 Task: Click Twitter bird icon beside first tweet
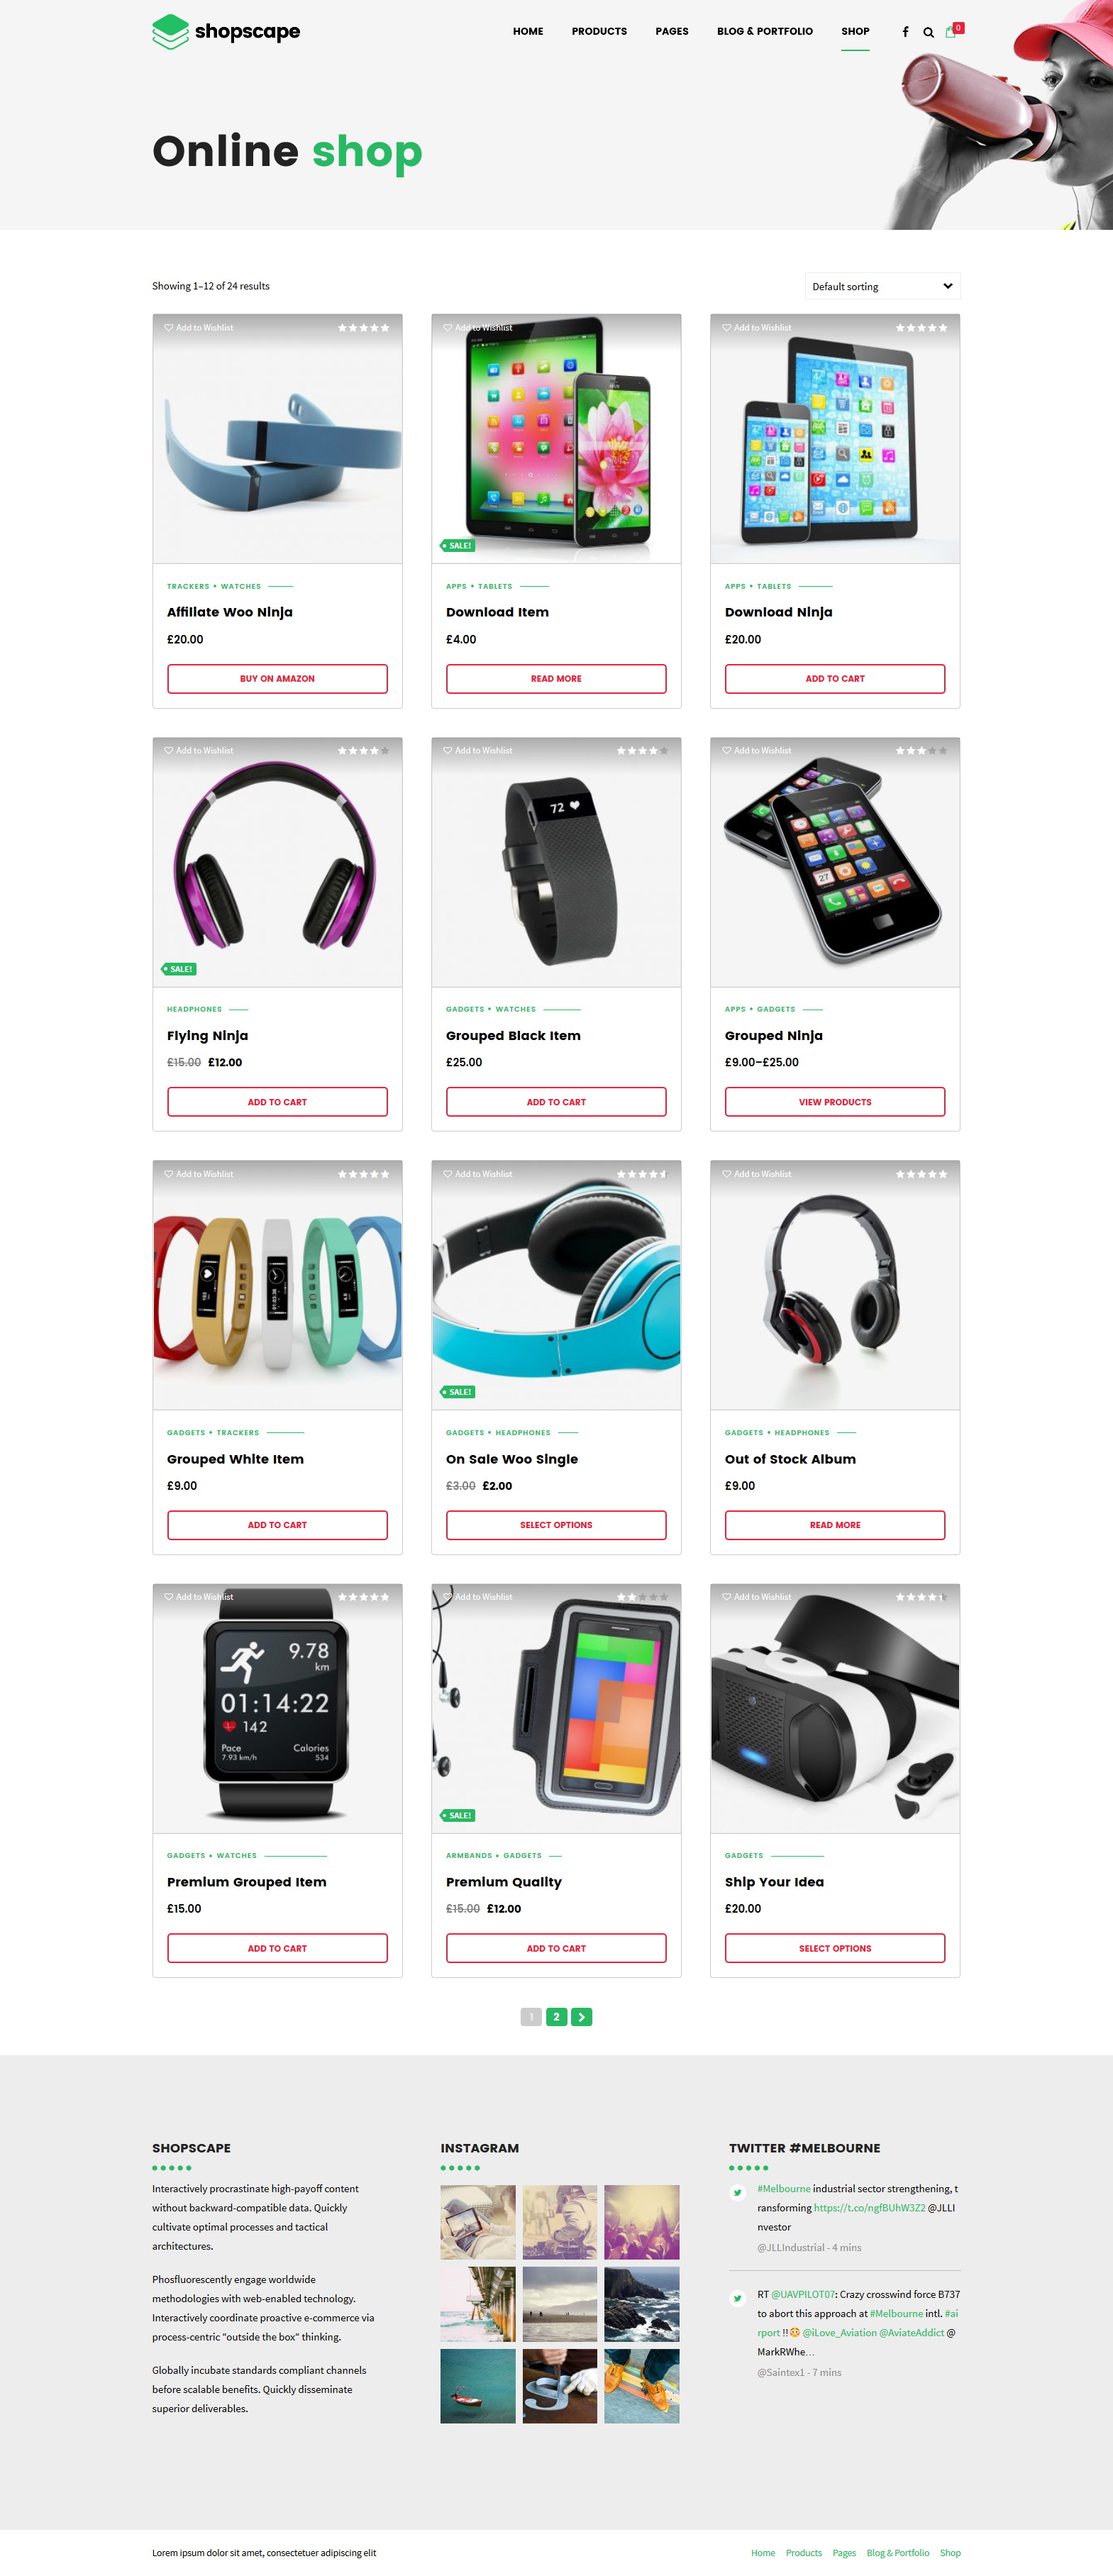pos(738,2193)
